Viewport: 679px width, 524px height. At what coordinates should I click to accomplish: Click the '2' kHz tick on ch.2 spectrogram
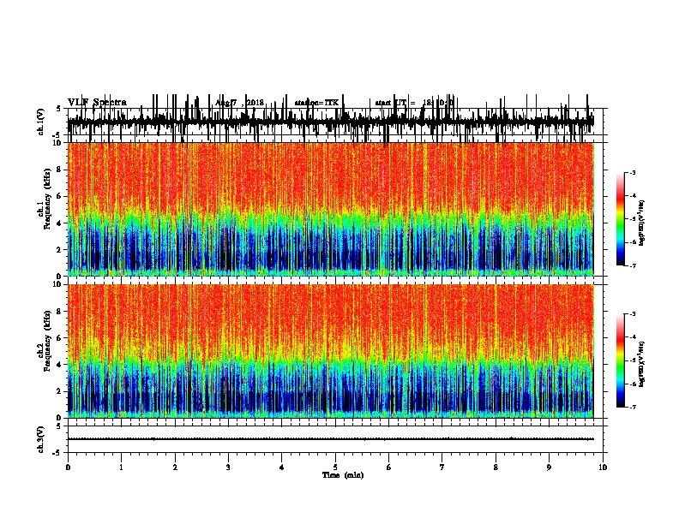[x=60, y=391]
